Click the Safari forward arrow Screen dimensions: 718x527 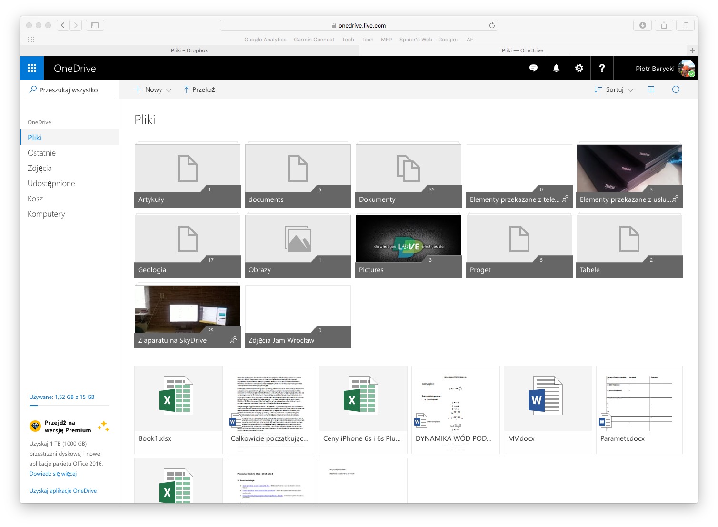(76, 25)
